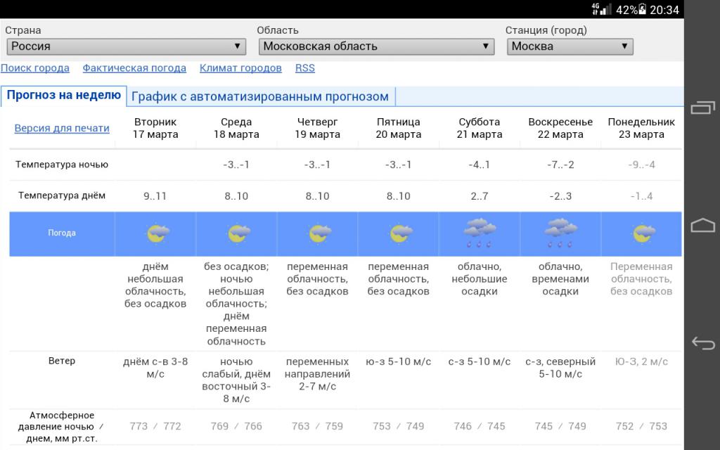The width and height of the screenshot is (720, 450).
Task: Tap day temperature -2..3 for Sunday
Action: [x=560, y=196]
